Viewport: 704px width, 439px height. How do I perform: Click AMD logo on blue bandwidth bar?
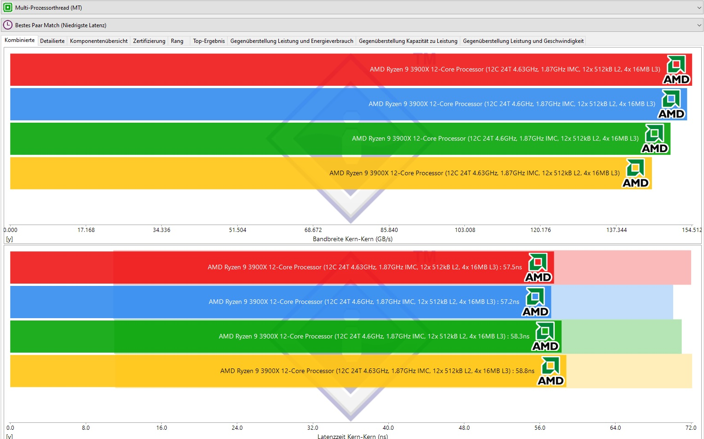(671, 104)
